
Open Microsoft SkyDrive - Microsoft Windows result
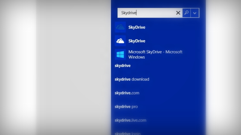tap(155, 54)
